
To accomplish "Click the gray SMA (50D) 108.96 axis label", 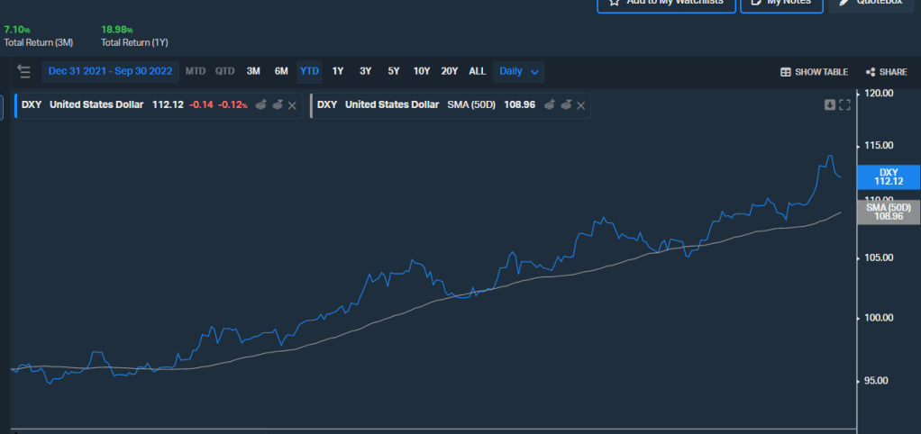I will (888, 212).
